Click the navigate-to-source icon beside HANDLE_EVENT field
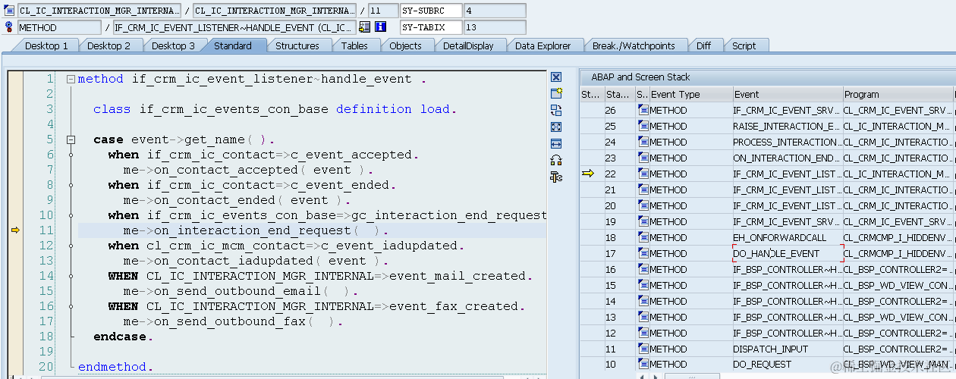 [365, 27]
